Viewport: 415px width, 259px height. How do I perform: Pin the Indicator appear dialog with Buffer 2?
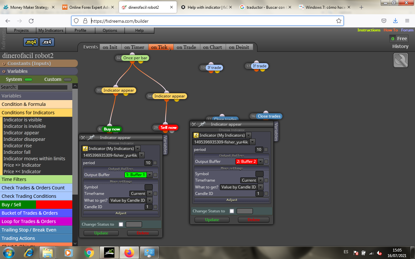[x=202, y=124]
